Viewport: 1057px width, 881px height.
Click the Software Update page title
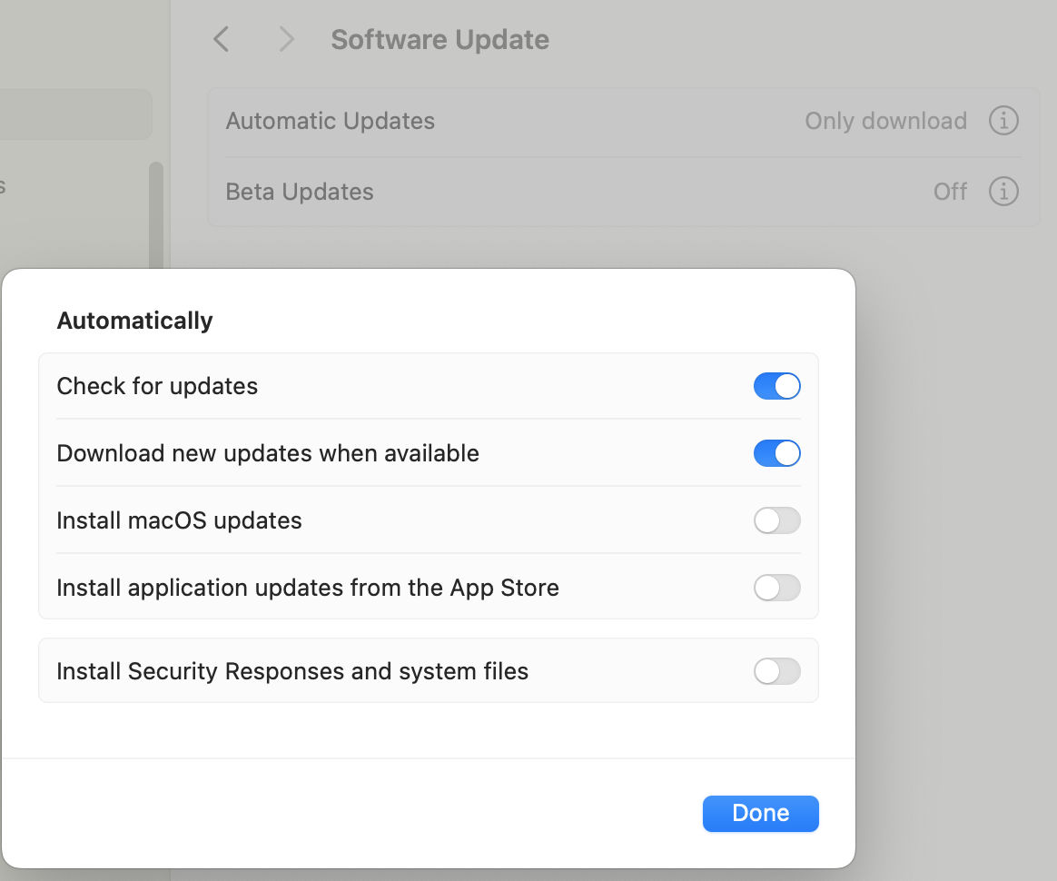[x=440, y=40]
